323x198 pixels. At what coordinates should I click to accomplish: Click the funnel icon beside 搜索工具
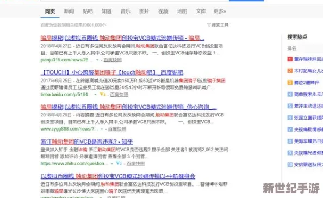pyautogui.click(x=209, y=25)
